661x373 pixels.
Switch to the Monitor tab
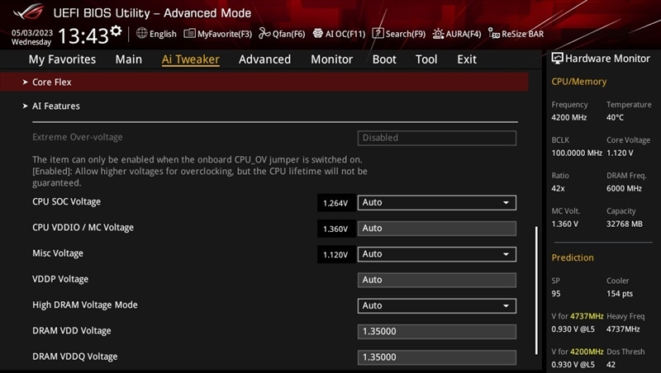331,59
